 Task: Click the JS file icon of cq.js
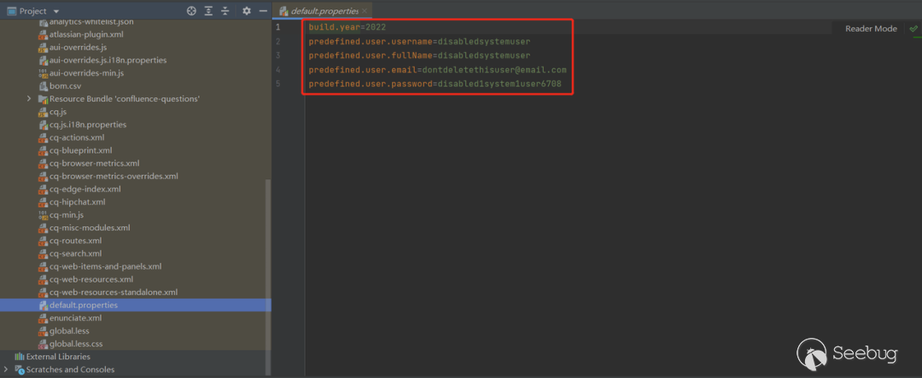pos(43,112)
